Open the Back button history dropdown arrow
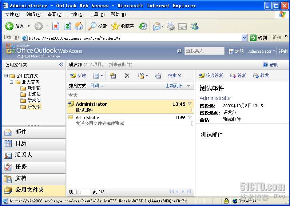Screen dimensions: 290x206 (x=28, y=26)
